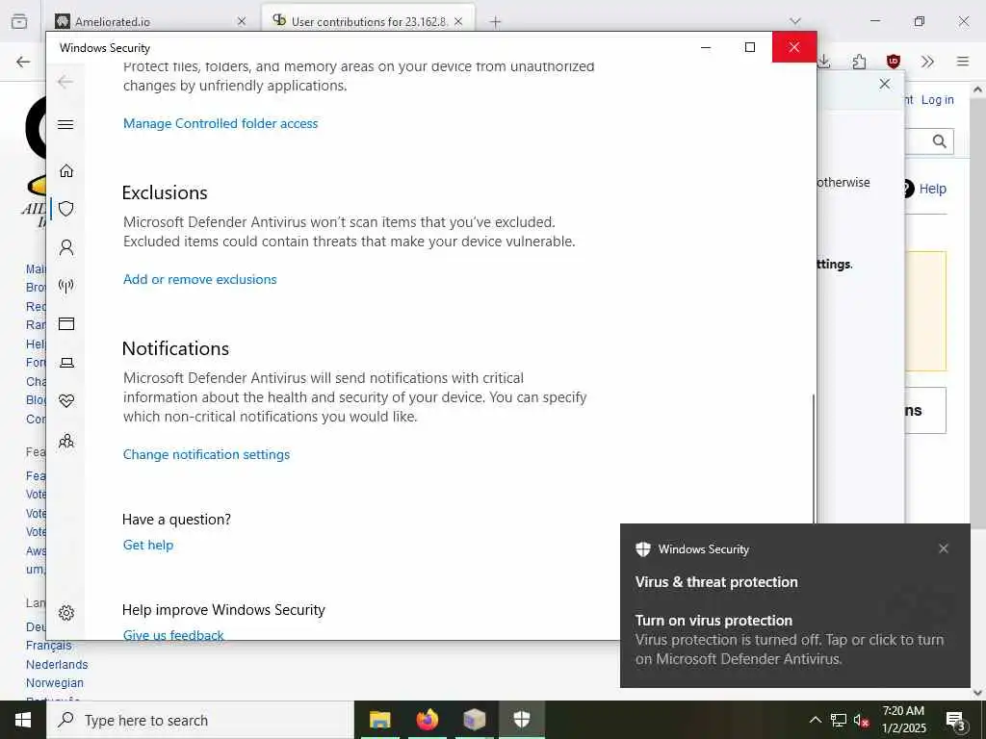
Task: Click Manage Controlled folder access
Action: 221,123
